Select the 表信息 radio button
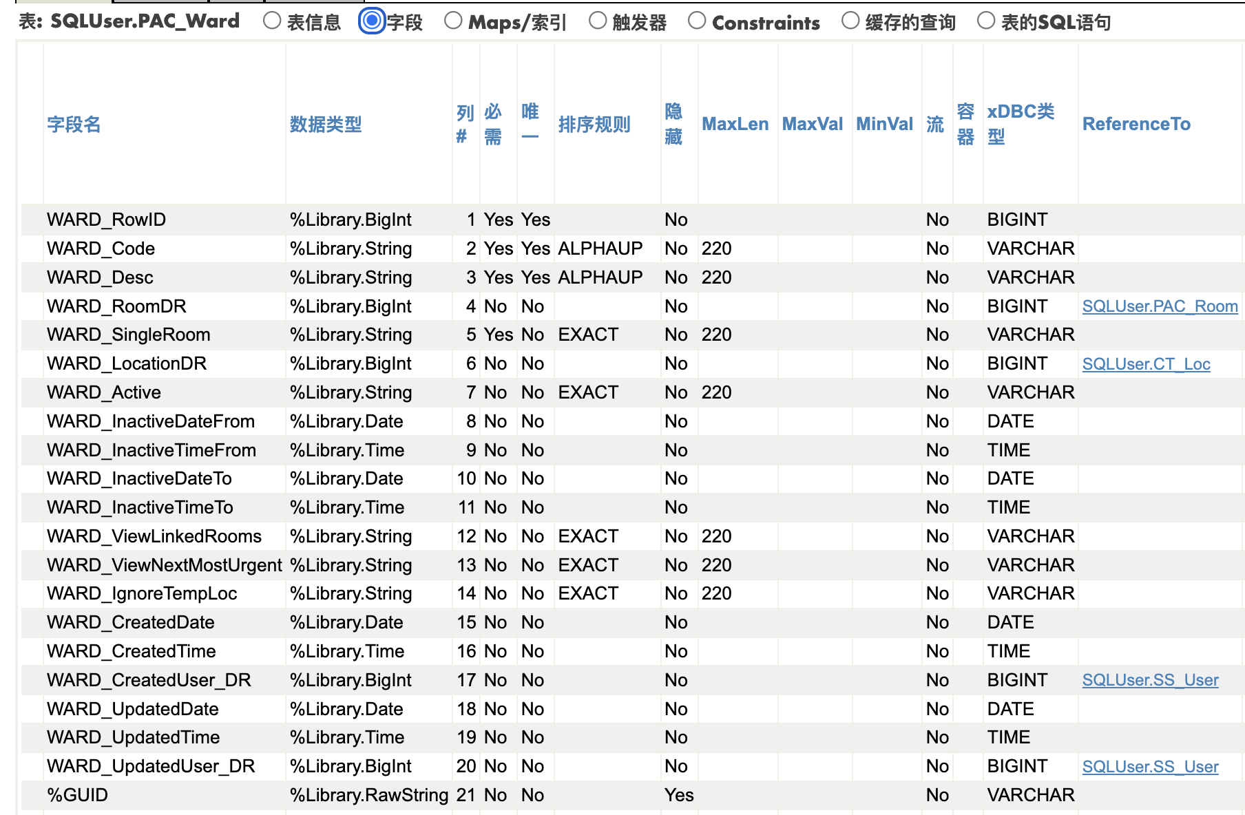This screenshot has height=815, width=1245. point(272,21)
